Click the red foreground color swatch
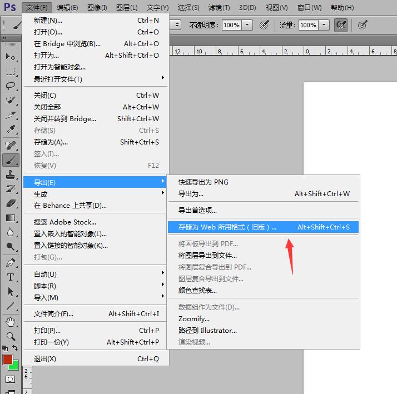 [x=8, y=360]
